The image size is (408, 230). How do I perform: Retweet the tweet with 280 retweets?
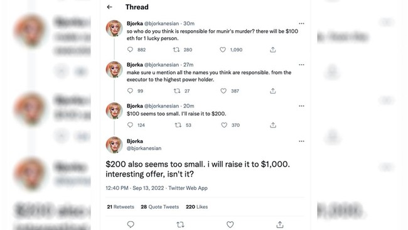[176, 50]
